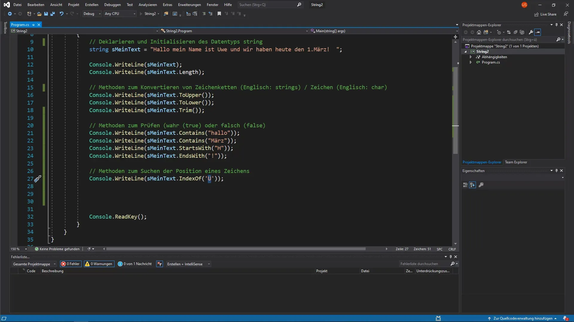Toggle the 0 Warnungen warnings filter
Viewport: 574px width, 322px height.
point(99,264)
